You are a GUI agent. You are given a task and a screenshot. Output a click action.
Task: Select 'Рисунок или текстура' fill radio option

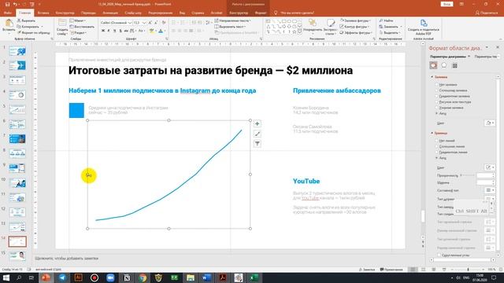click(454, 102)
